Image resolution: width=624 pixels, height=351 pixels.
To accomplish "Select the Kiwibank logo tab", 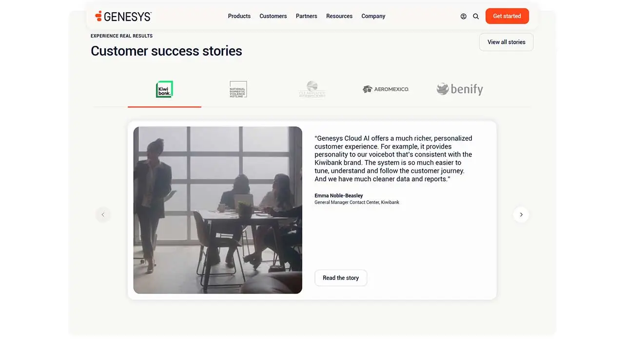I will (164, 89).
